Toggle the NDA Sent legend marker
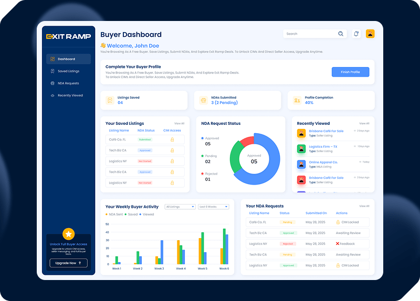The height and width of the screenshot is (301, 420). coord(107,214)
